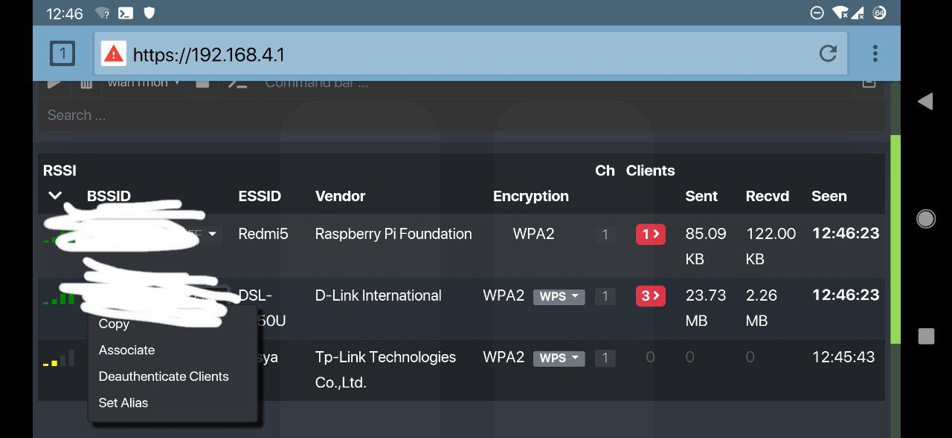
Task: Focus the Search input field
Action: tap(462, 115)
